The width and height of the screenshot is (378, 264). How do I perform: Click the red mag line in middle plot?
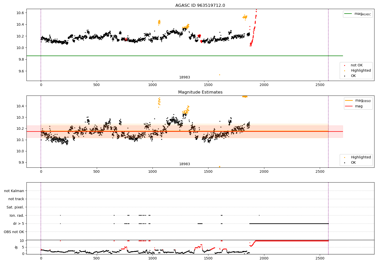point(184,131)
